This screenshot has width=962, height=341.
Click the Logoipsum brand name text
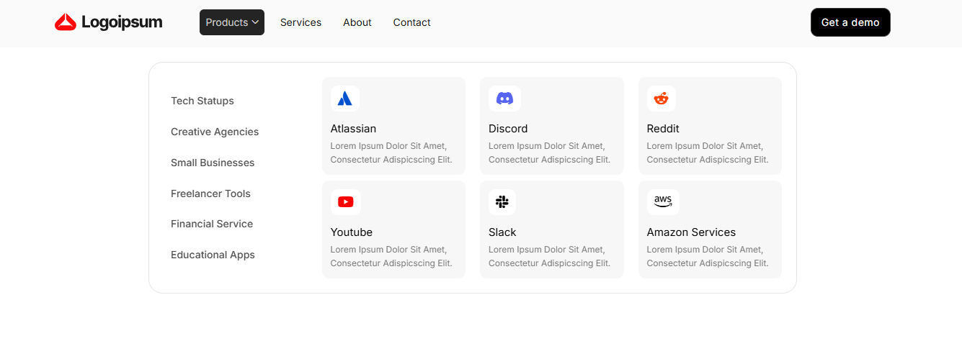point(122,22)
